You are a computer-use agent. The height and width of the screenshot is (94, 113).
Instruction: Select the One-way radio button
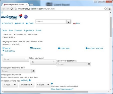point(11,81)
